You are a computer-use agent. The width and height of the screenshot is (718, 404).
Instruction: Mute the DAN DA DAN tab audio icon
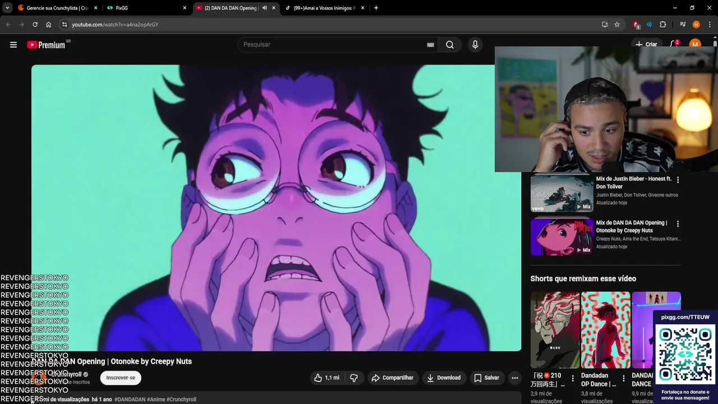click(x=264, y=8)
